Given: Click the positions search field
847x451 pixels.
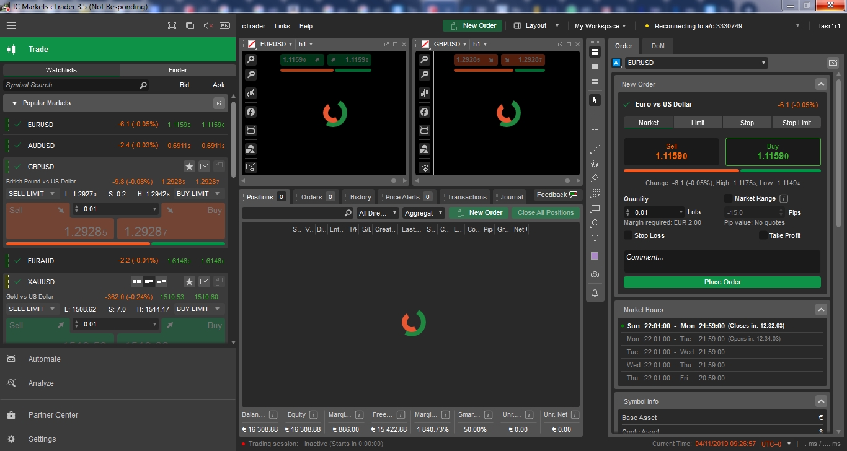Looking at the screenshot, I should (298, 212).
